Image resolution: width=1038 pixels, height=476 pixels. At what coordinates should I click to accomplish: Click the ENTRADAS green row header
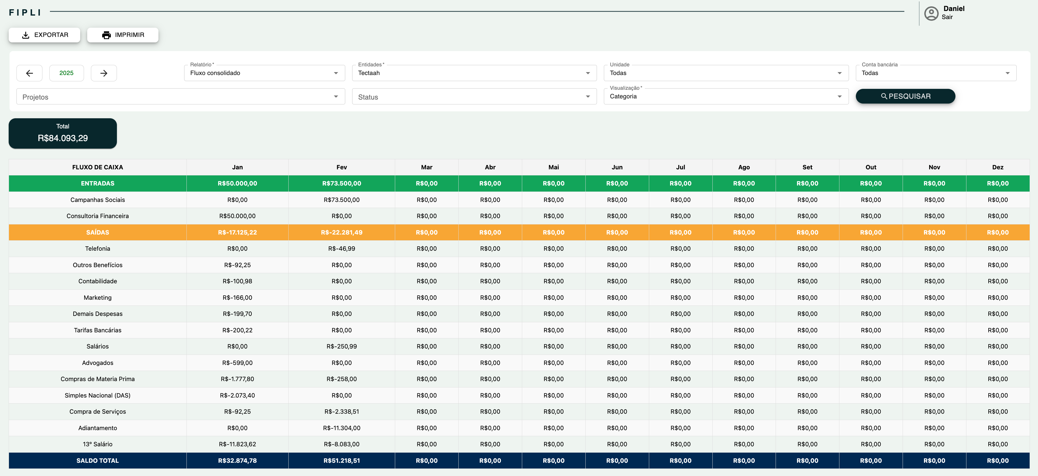[x=98, y=183]
